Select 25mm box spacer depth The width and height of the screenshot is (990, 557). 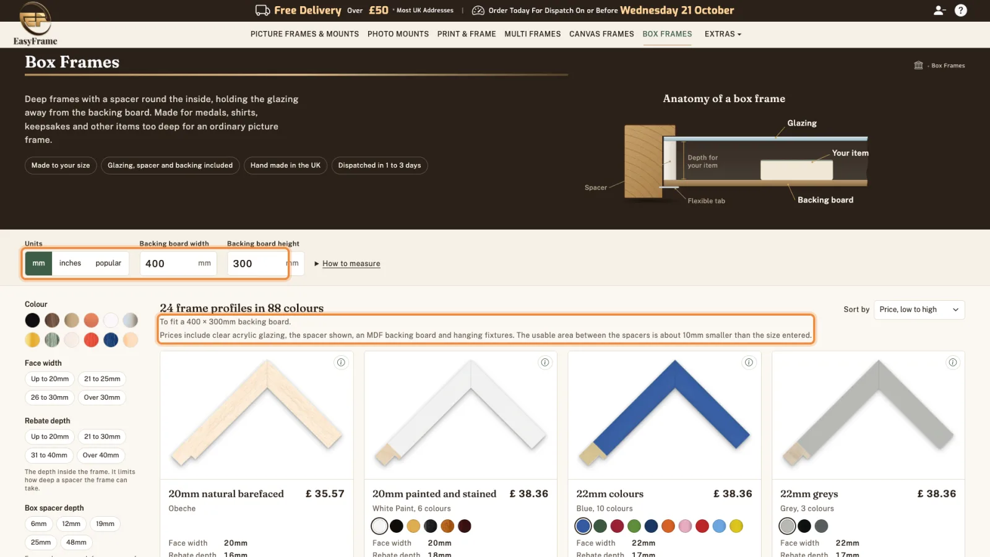point(41,542)
